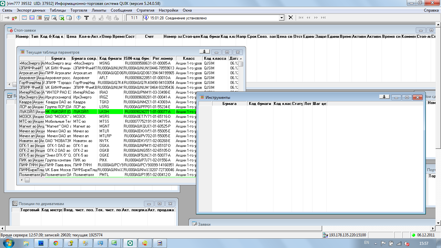
Task: Click main window scrollbar down arrow
Action: [x=438, y=223]
